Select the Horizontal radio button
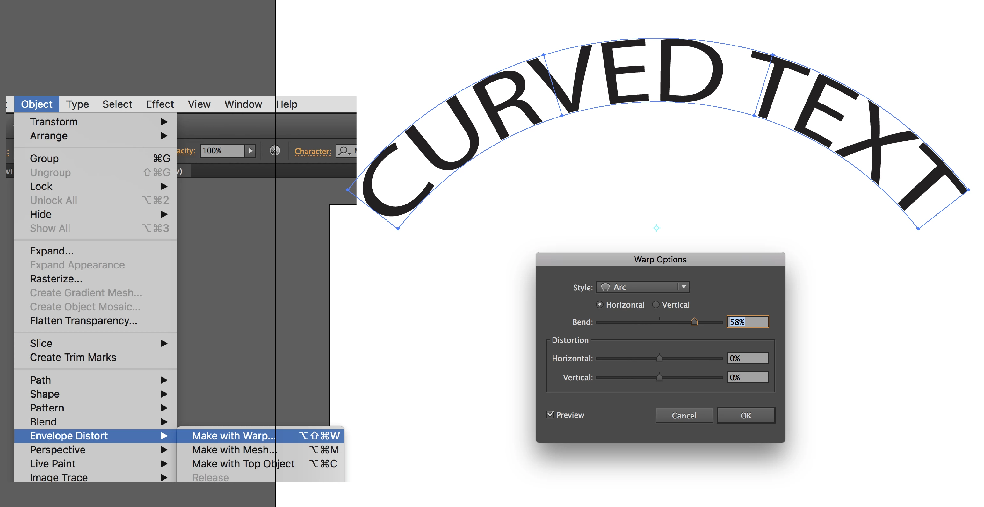 point(600,305)
